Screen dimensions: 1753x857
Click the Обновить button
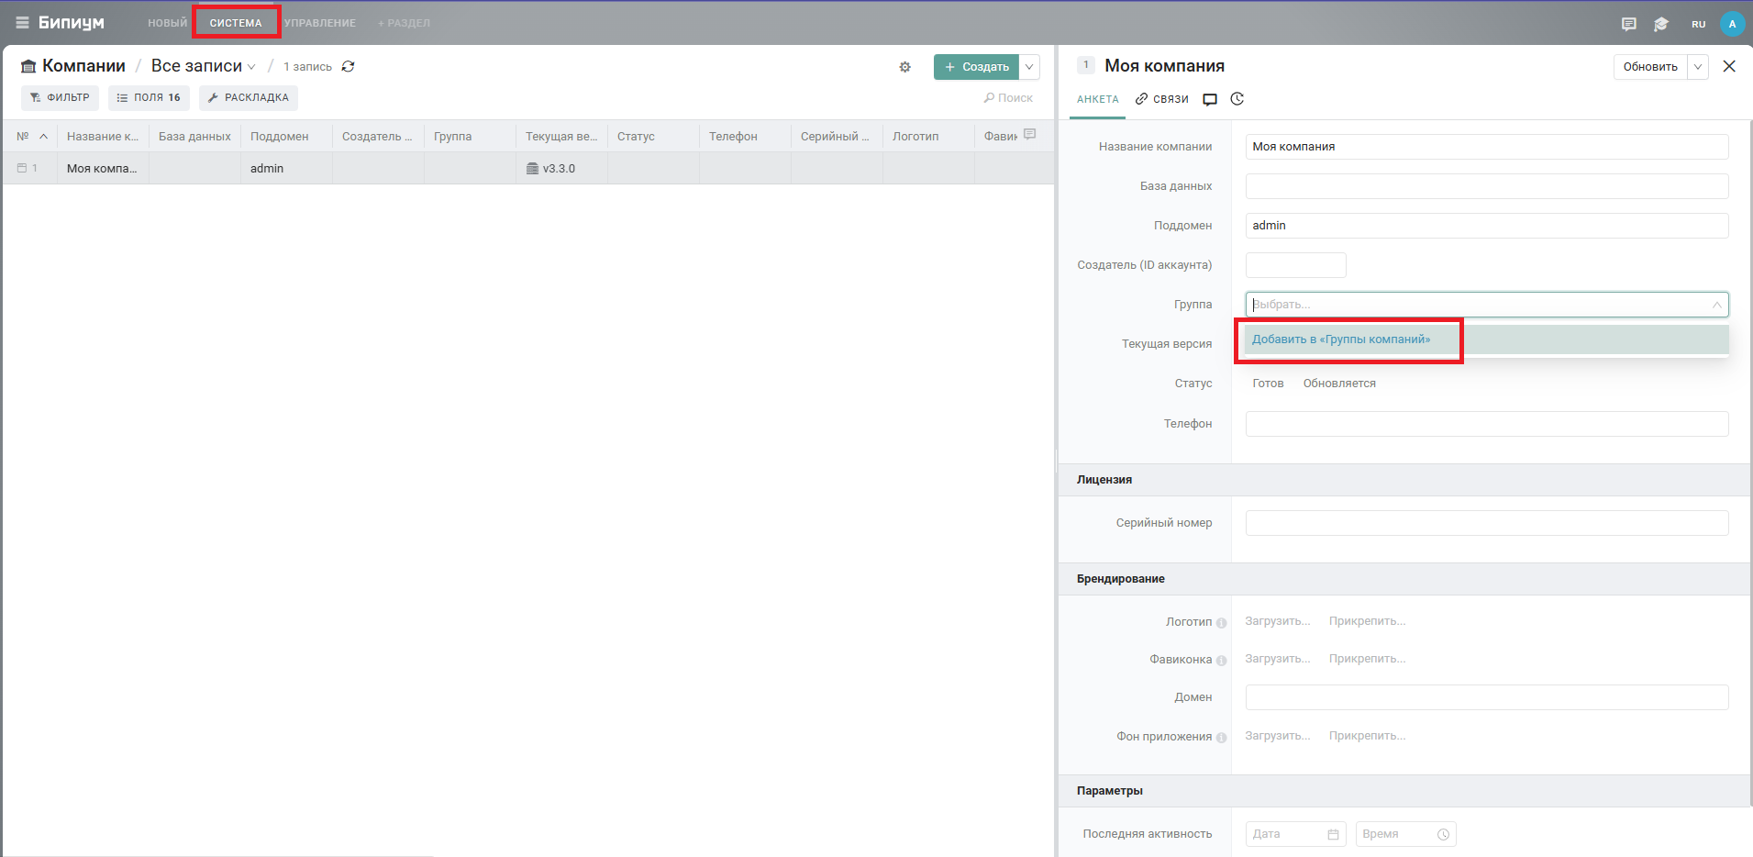pos(1650,67)
